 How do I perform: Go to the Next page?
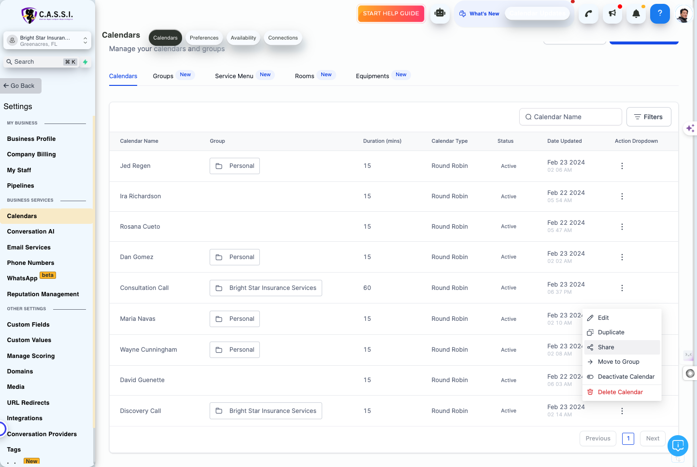pos(653,439)
